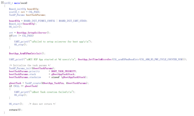The width and height of the screenshot is (194, 116).
Task: Click '&BootApp_TaskFxn' argument
Action: 53,83
